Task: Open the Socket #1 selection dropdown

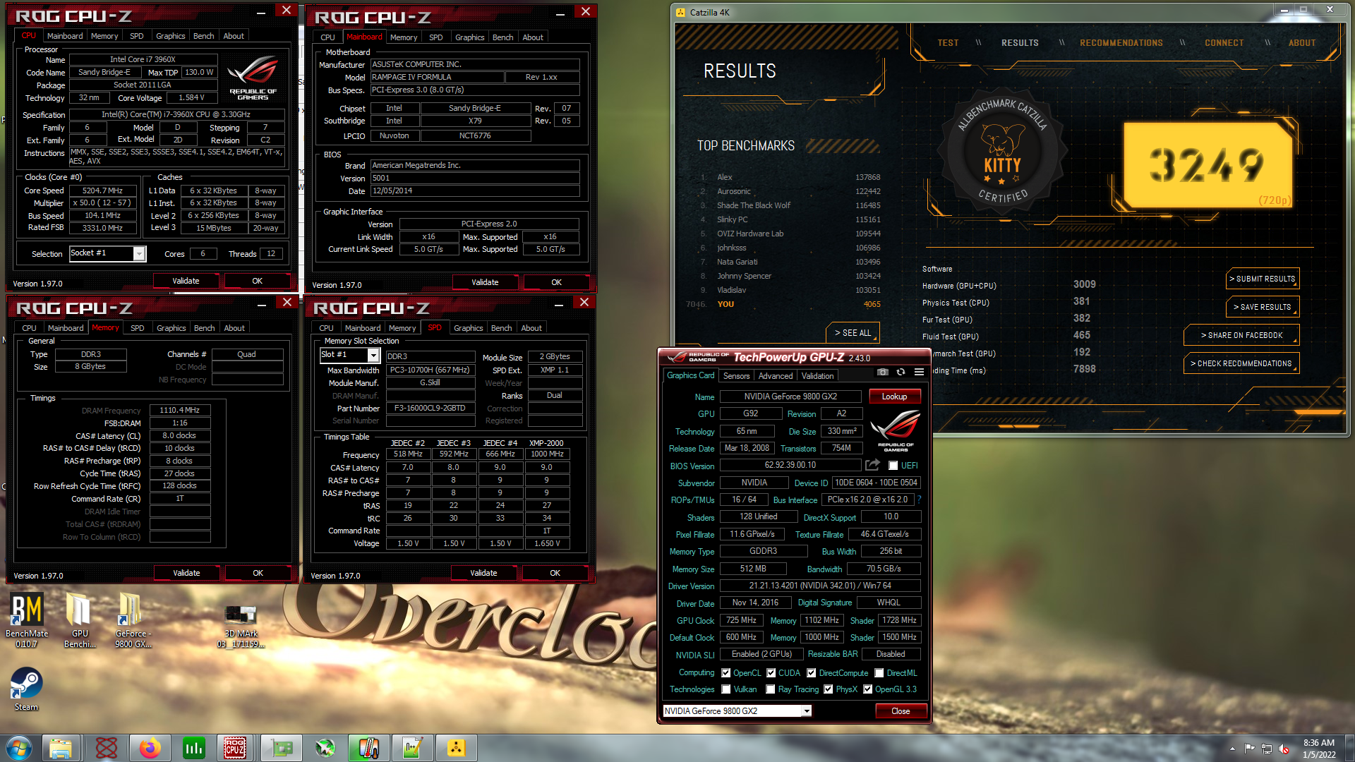Action: pos(107,253)
